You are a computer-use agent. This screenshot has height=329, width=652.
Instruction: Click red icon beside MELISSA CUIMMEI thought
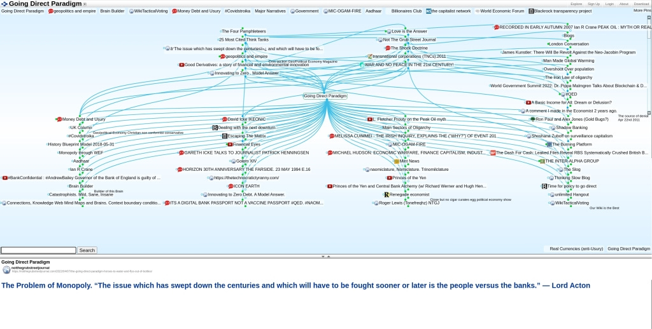pyautogui.click(x=331, y=136)
